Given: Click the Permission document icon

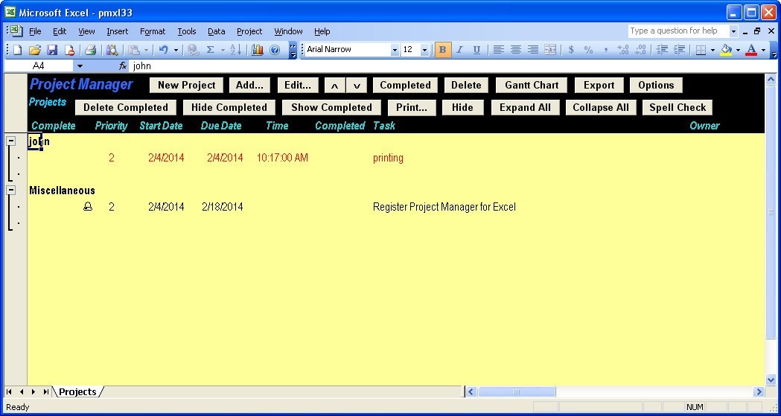Looking at the screenshot, I should tap(70, 50).
